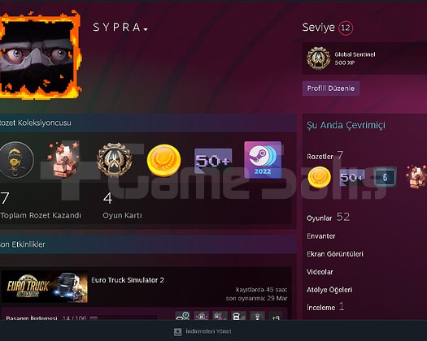Select the Şu Anda Çevrimiçi status text
The height and width of the screenshot is (341, 427).
(346, 125)
